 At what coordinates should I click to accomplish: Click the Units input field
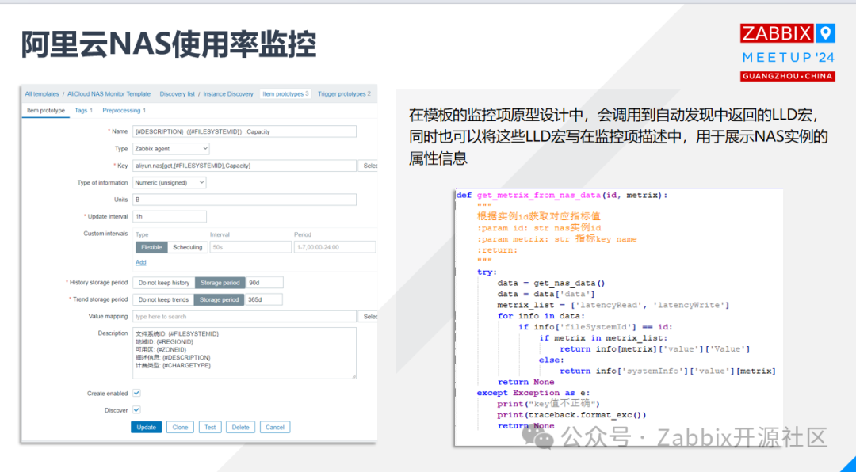point(244,200)
